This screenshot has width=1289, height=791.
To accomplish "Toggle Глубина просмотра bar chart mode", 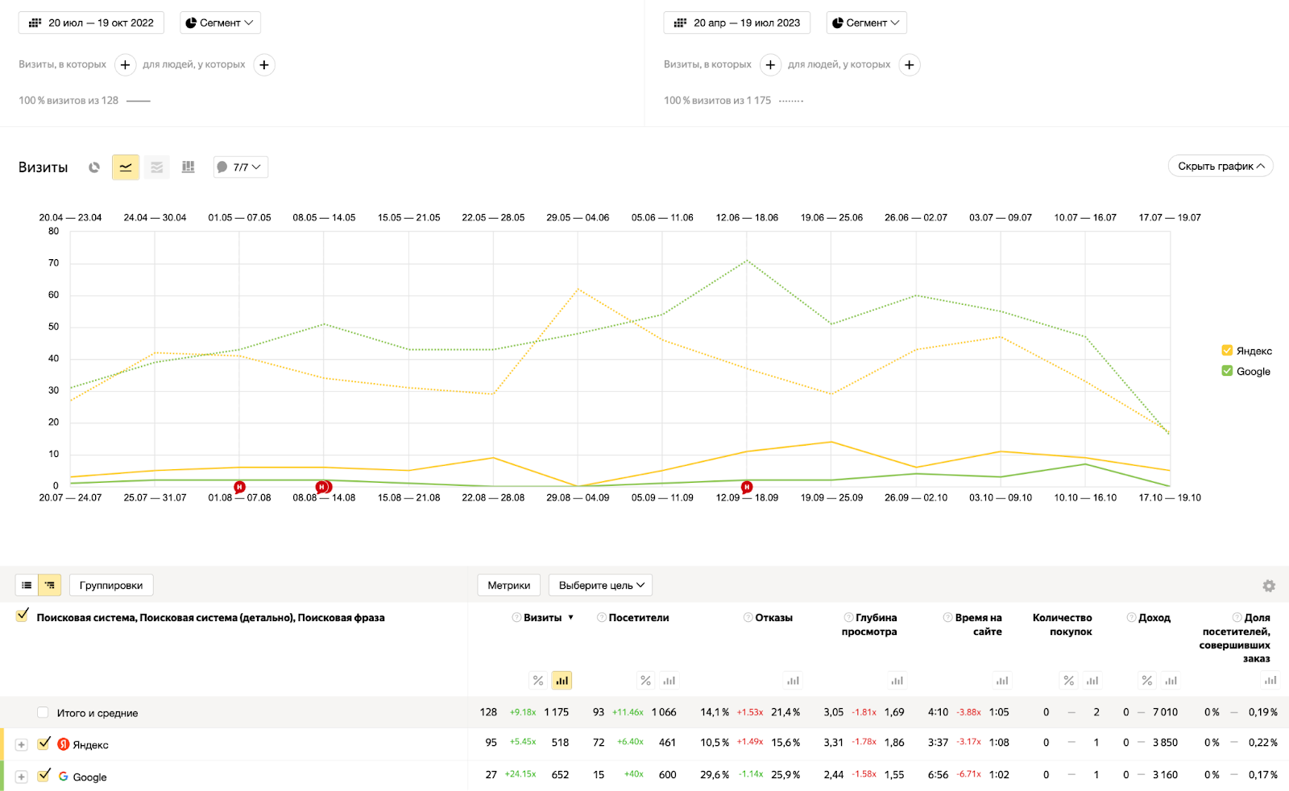I will [x=897, y=681].
